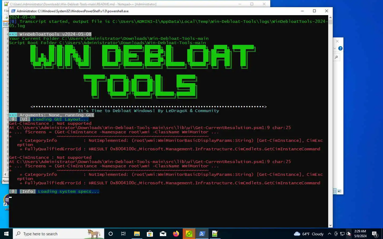Launch Firefox from the taskbar
Screen dimensions: 383x239
click(x=176, y=234)
